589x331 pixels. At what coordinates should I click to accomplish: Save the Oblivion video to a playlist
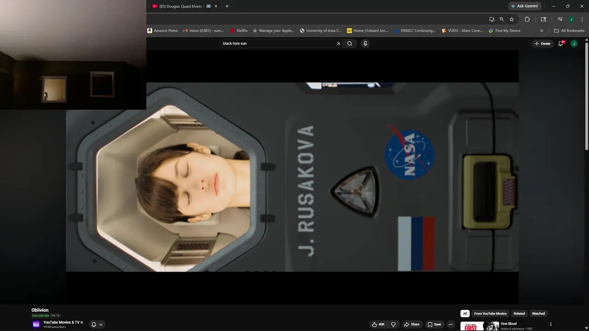(434, 325)
